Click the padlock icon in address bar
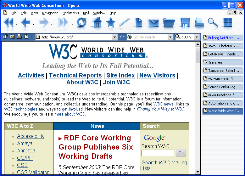The height and width of the screenshot is (176, 245). [5, 37]
